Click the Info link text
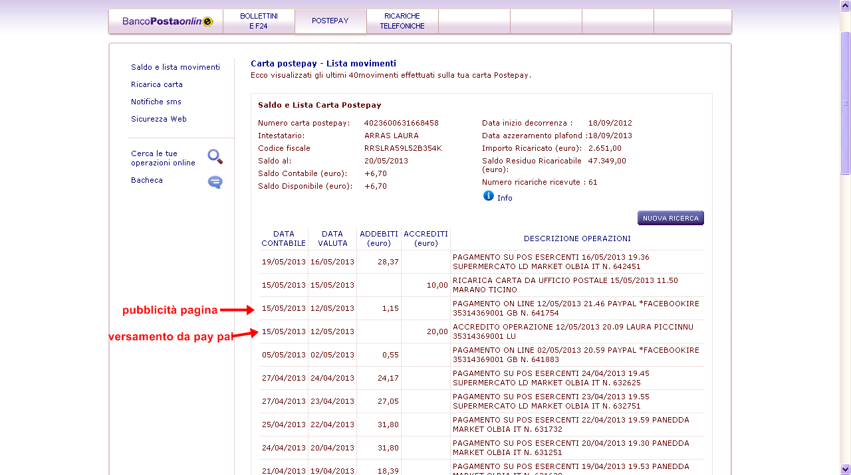 tap(505, 198)
